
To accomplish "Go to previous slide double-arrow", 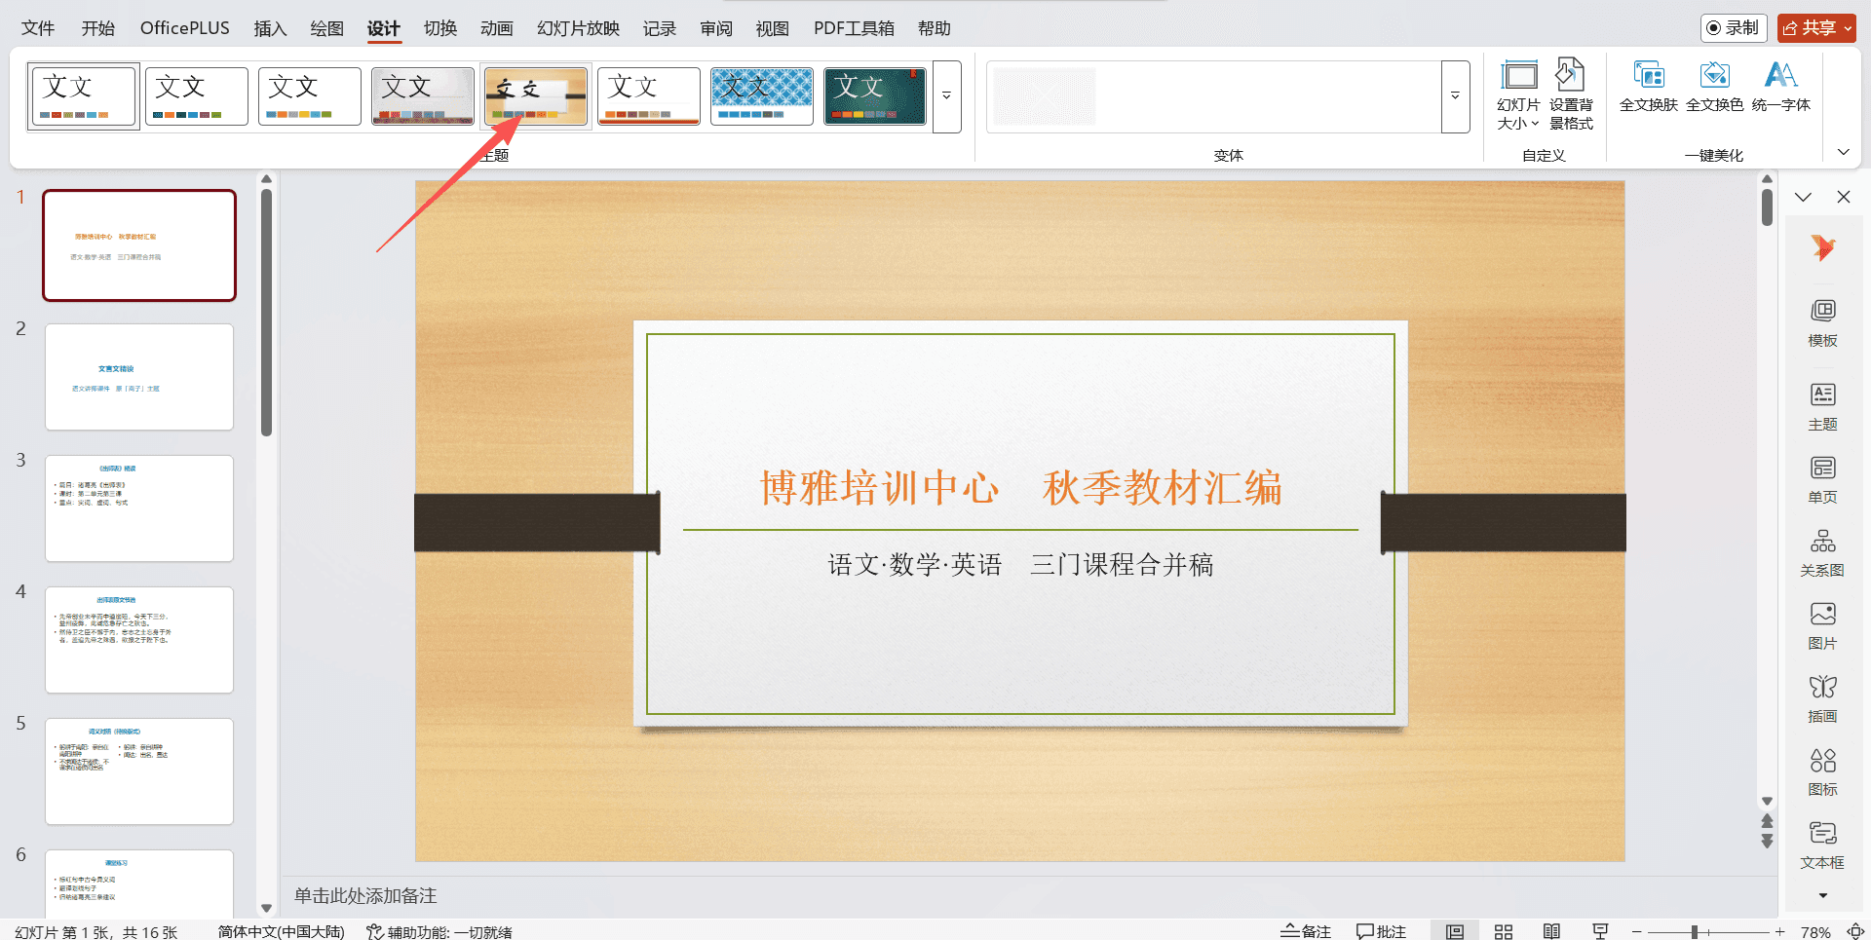I will pyautogui.click(x=1767, y=821).
